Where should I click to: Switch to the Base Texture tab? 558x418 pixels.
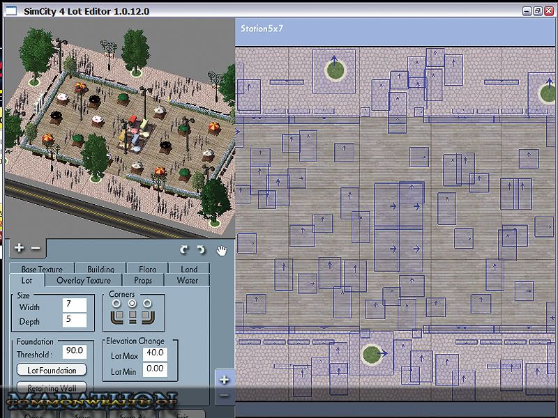pyautogui.click(x=42, y=269)
